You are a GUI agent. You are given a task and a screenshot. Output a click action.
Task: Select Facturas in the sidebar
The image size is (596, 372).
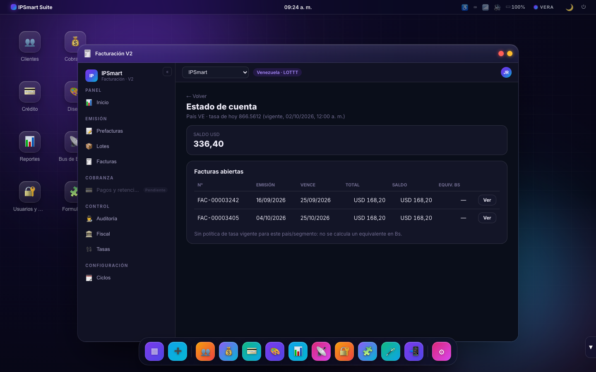click(x=127, y=162)
